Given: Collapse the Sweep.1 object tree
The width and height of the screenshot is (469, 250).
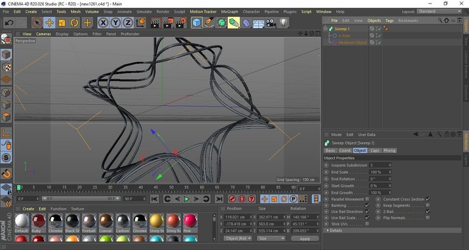Looking at the screenshot, I should click(325, 29).
